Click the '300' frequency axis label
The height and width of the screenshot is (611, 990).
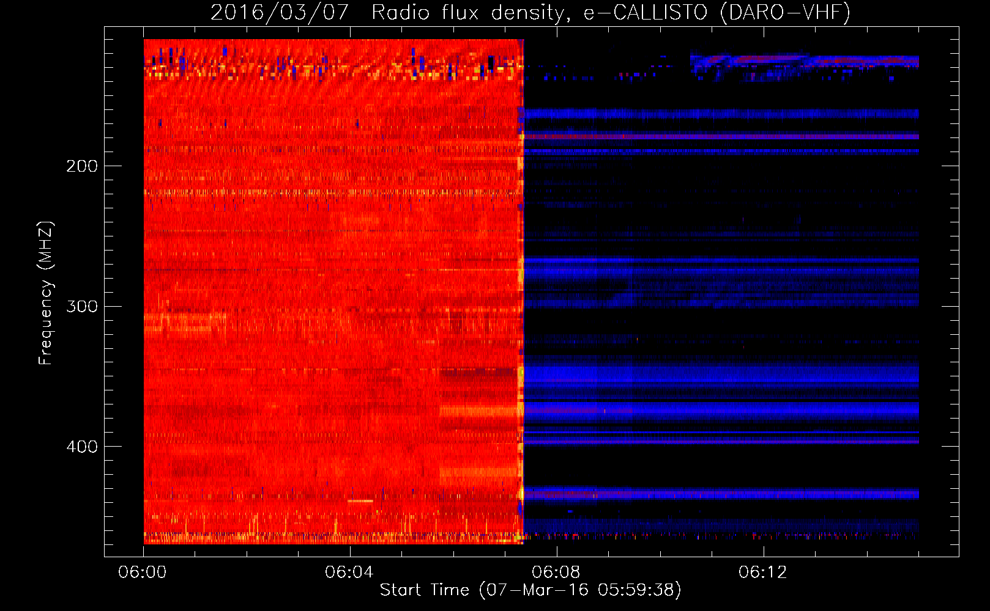(82, 306)
